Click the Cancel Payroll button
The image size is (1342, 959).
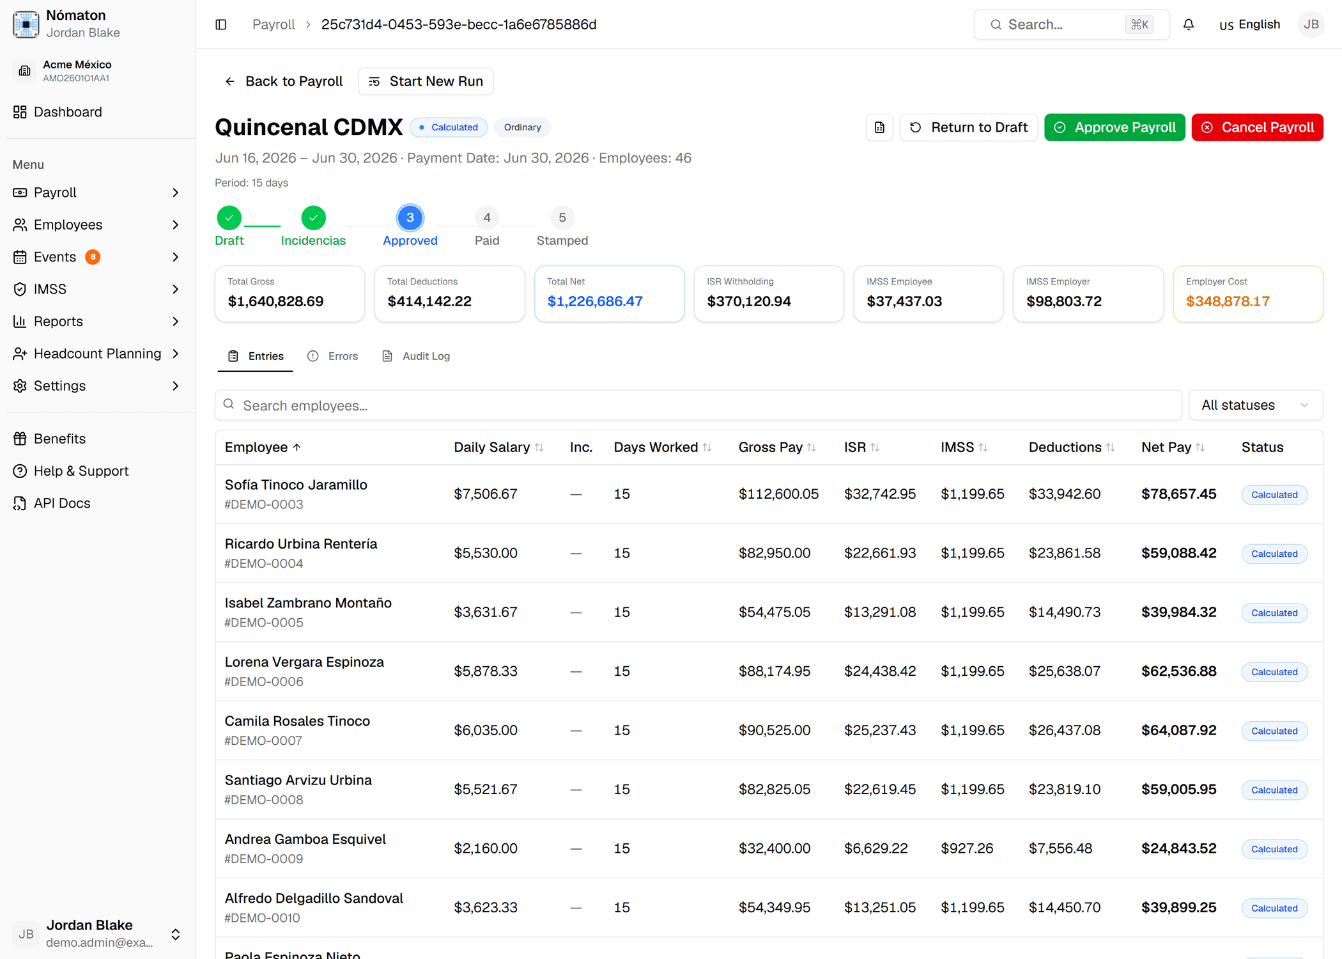pyautogui.click(x=1257, y=127)
